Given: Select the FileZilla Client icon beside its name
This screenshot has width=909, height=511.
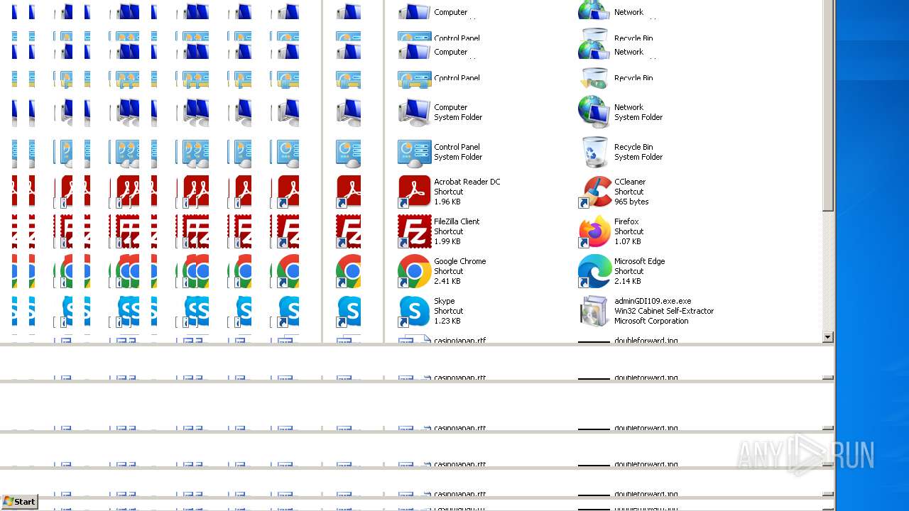Looking at the screenshot, I should coord(415,231).
